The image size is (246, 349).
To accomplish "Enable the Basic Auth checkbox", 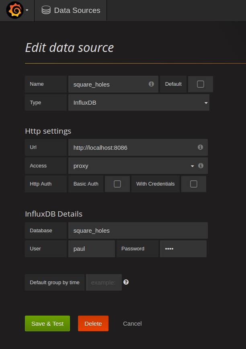I will tap(117, 184).
